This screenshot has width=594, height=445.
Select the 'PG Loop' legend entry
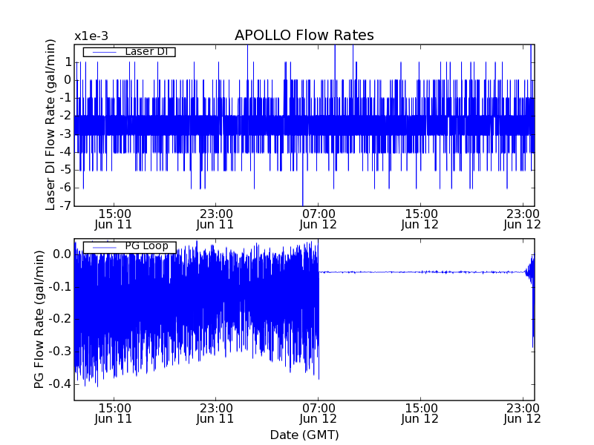[x=129, y=246]
